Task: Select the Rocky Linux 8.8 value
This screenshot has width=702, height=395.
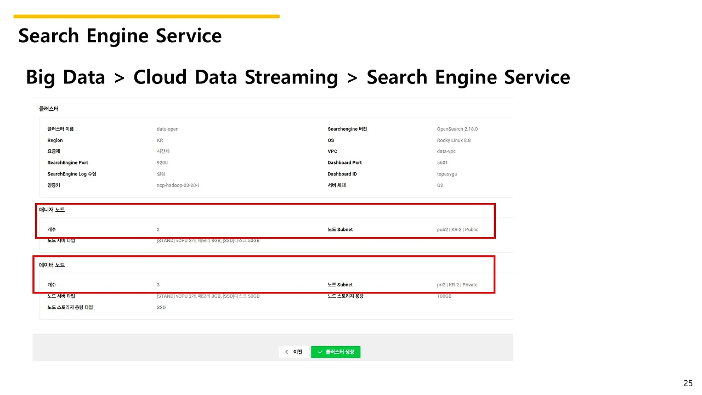Action: point(454,140)
